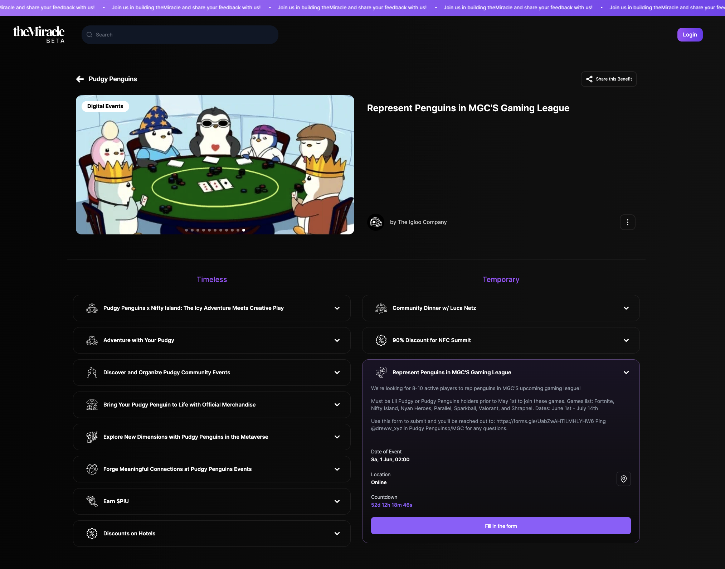725x569 pixels.
Task: Click the Sa, 1 Jun, 02:00 date
Action: pyautogui.click(x=390, y=459)
